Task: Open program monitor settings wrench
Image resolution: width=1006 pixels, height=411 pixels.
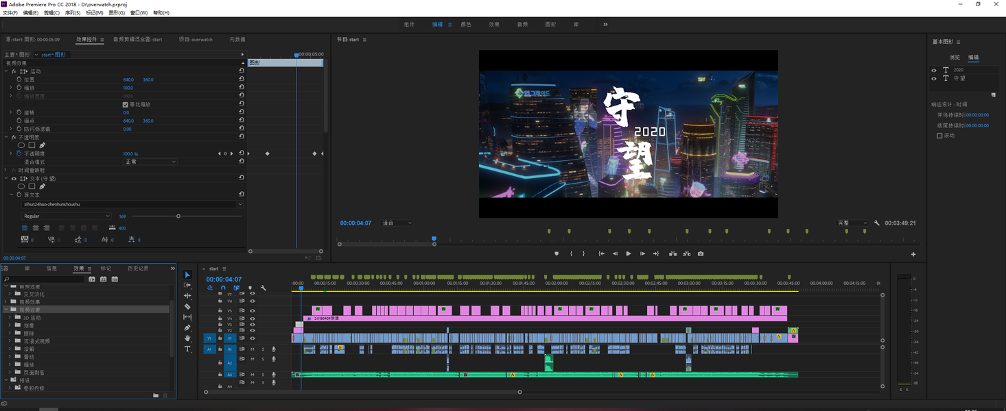Action: [x=877, y=223]
